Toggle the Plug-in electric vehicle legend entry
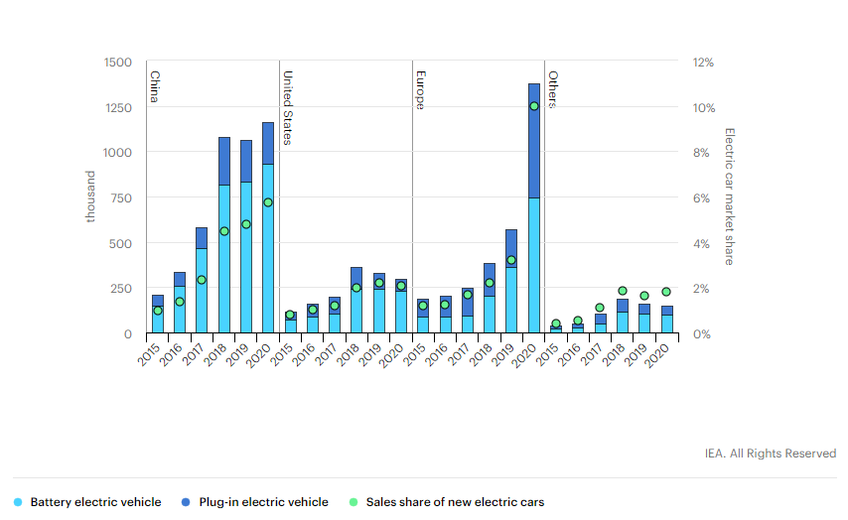This screenshot has height=520, width=848. (x=255, y=502)
